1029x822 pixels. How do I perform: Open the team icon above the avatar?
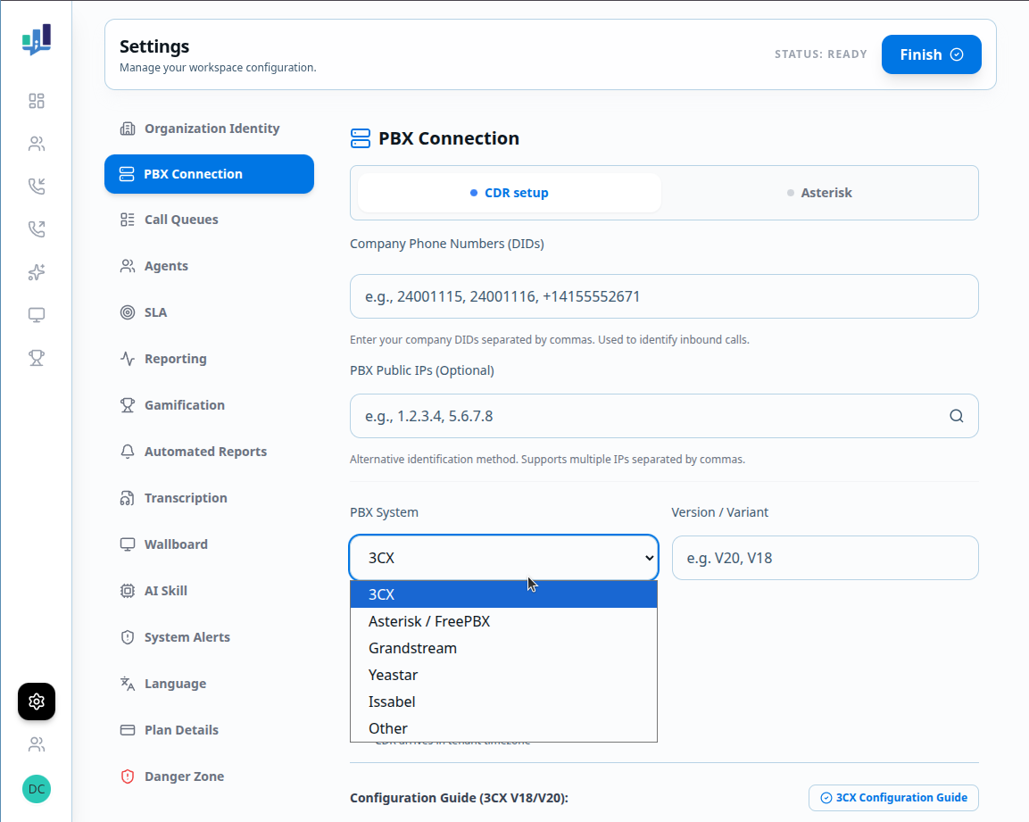pyautogui.click(x=37, y=743)
